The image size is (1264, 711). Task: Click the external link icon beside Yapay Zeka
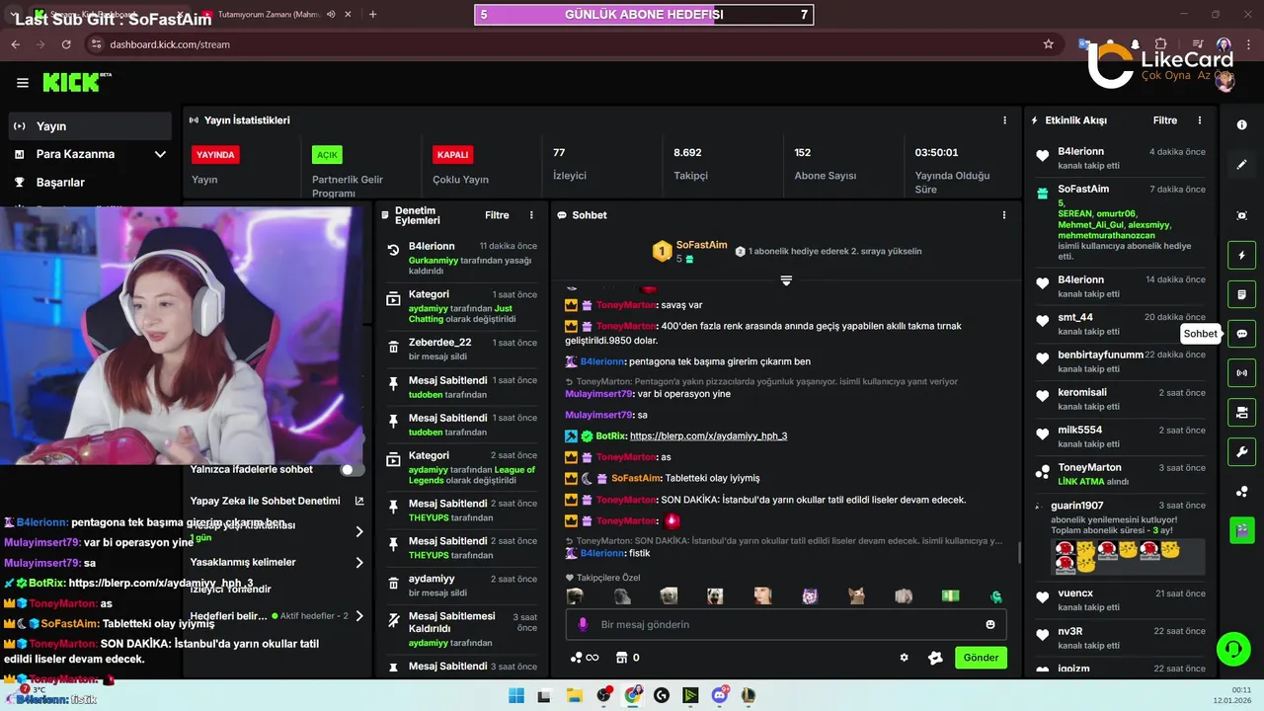[359, 501]
